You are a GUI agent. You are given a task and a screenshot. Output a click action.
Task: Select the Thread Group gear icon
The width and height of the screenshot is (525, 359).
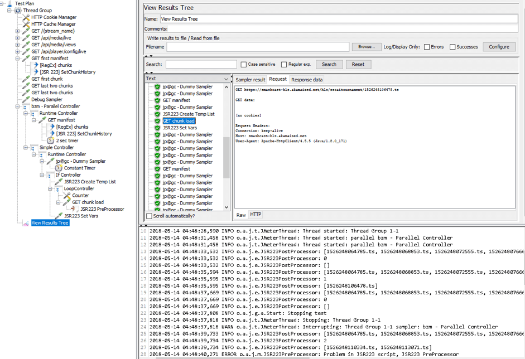(18, 11)
